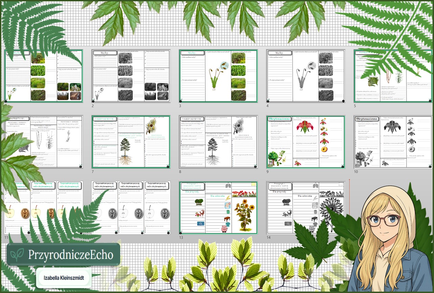Image resolution: width=434 pixels, height=293 pixels.
Task: Click the Izabella Kleinszmidt name badge
Action: 63,279
